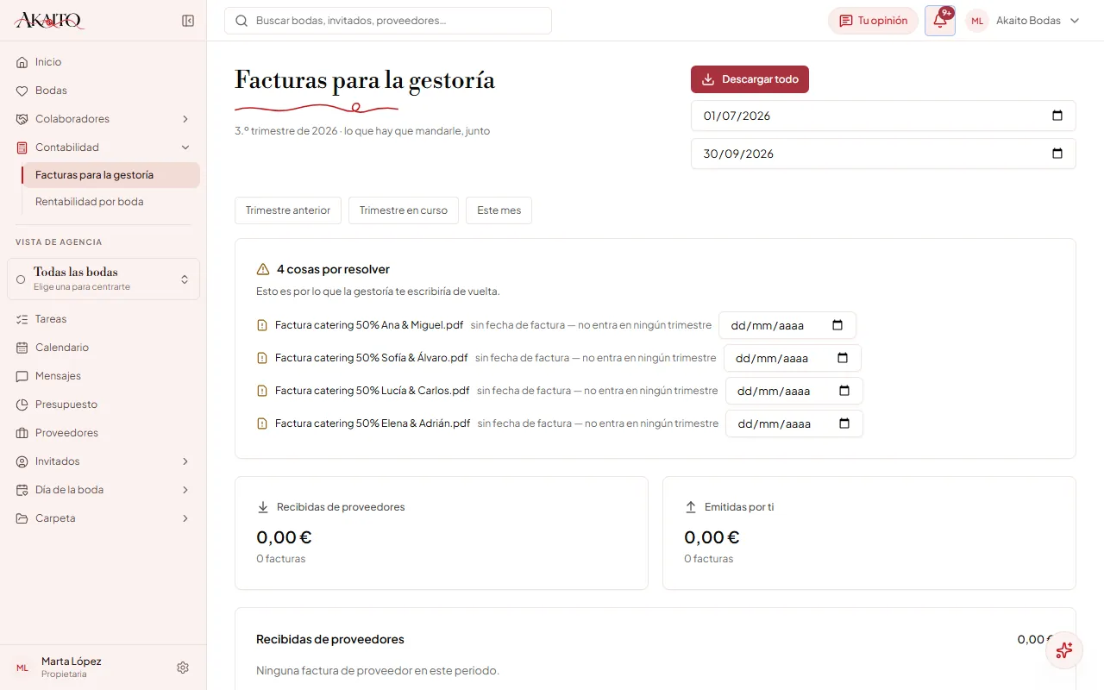Select Trimestre anterior
This screenshot has width=1104, height=690.
pos(288,210)
